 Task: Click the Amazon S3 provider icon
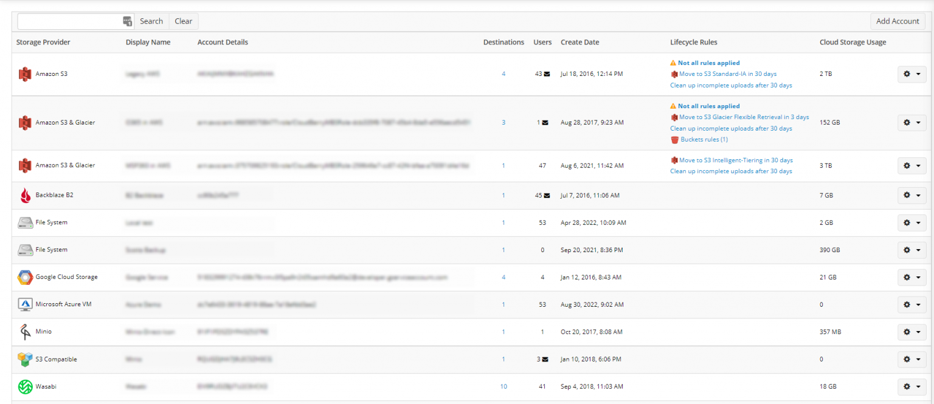click(x=25, y=74)
